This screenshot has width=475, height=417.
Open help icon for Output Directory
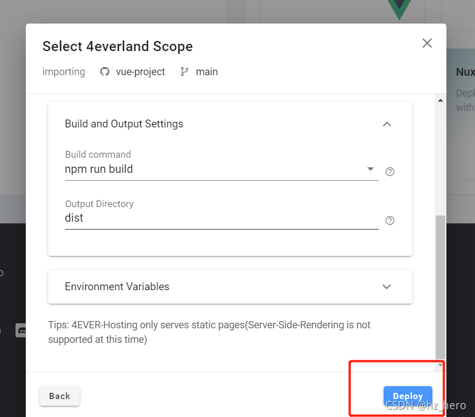(x=390, y=221)
